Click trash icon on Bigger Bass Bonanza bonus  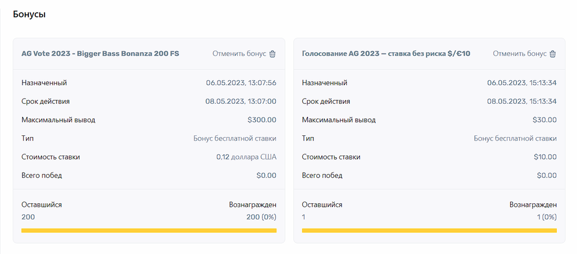coord(272,54)
